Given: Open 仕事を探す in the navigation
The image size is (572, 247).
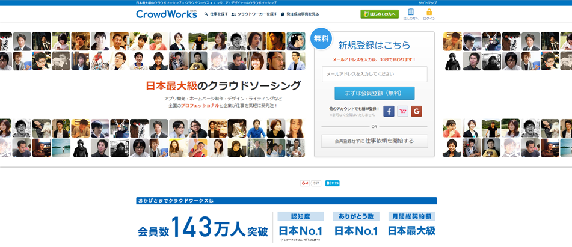Looking at the screenshot, I should coord(216,14).
